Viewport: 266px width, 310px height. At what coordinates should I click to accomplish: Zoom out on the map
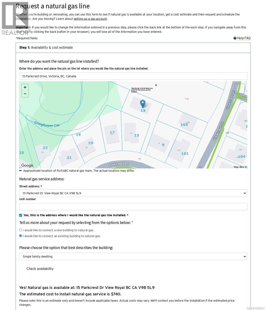coord(25,94)
